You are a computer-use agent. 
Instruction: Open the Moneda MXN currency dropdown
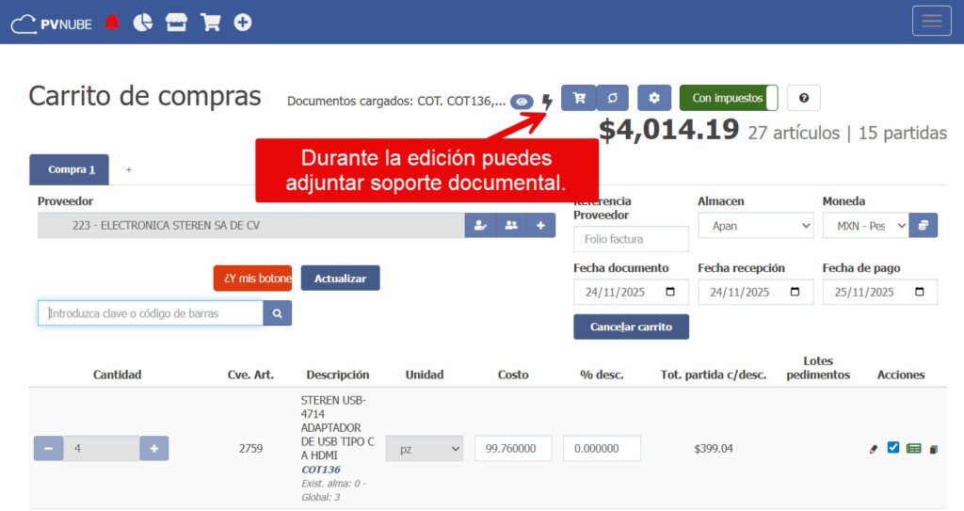(x=865, y=226)
